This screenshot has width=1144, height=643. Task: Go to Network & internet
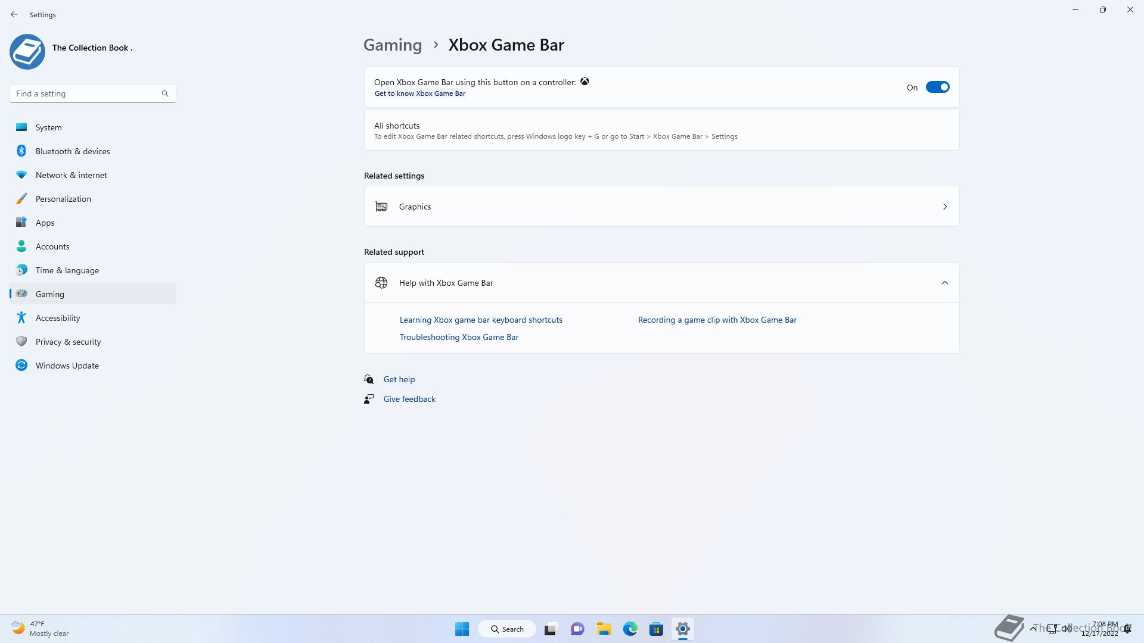[x=93, y=175]
